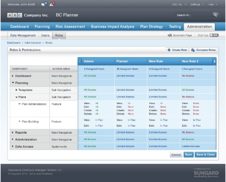This screenshot has width=226, height=182.
Task: Click the Bookmark Page pin icon
Action: coord(169,35)
